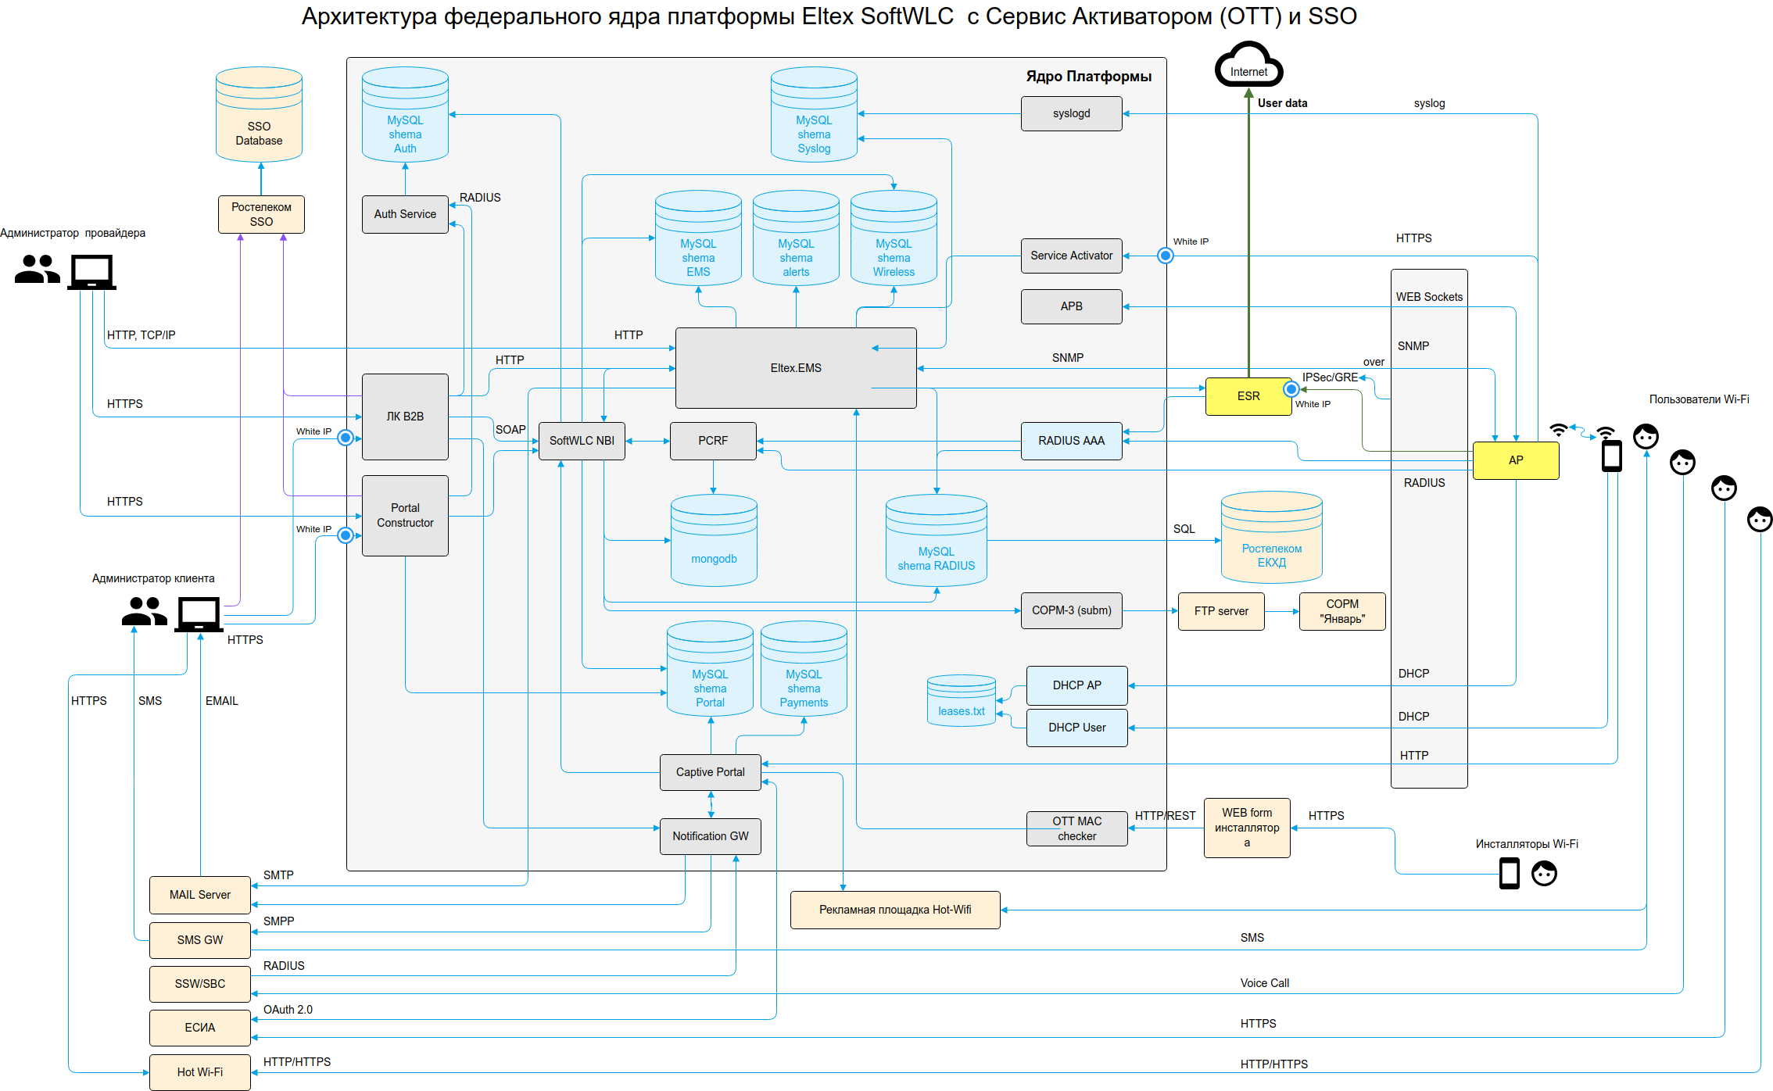Click the Рекламная площадка Hot-Wifi box
The height and width of the screenshot is (1091, 1773).
894,910
